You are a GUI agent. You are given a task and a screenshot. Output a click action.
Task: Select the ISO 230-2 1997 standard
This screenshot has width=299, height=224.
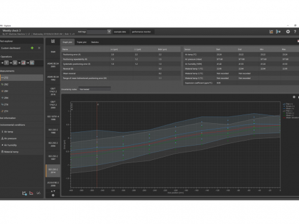click(53, 157)
